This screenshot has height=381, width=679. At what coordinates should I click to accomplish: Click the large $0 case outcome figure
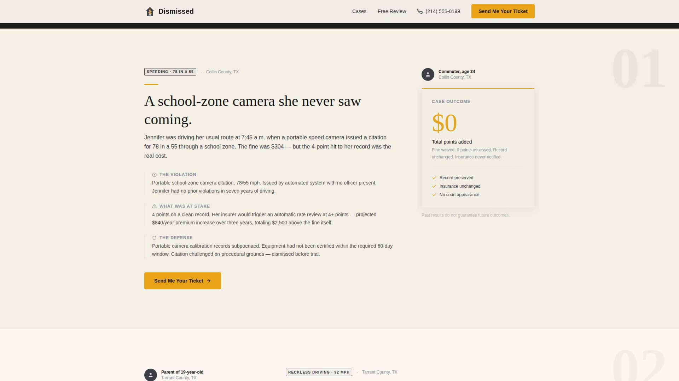pos(444,123)
